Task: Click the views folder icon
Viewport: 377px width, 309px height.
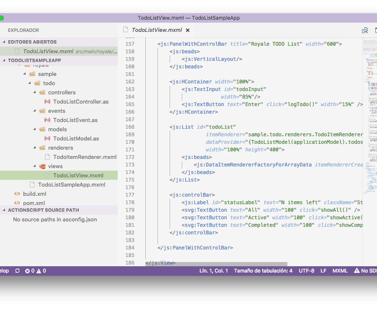Action: (42, 166)
